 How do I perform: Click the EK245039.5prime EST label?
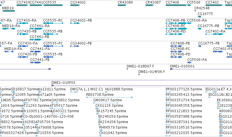click(x=113, y=117)
